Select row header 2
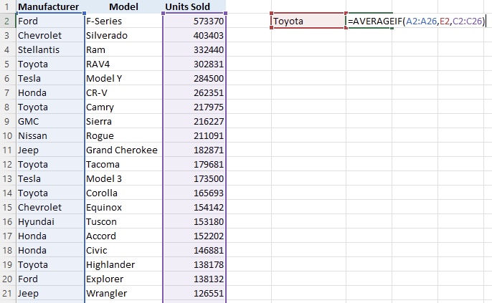The image size is (492, 303). (8, 21)
